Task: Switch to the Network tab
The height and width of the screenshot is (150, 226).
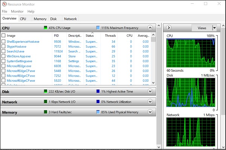Action: pyautogui.click(x=70, y=19)
